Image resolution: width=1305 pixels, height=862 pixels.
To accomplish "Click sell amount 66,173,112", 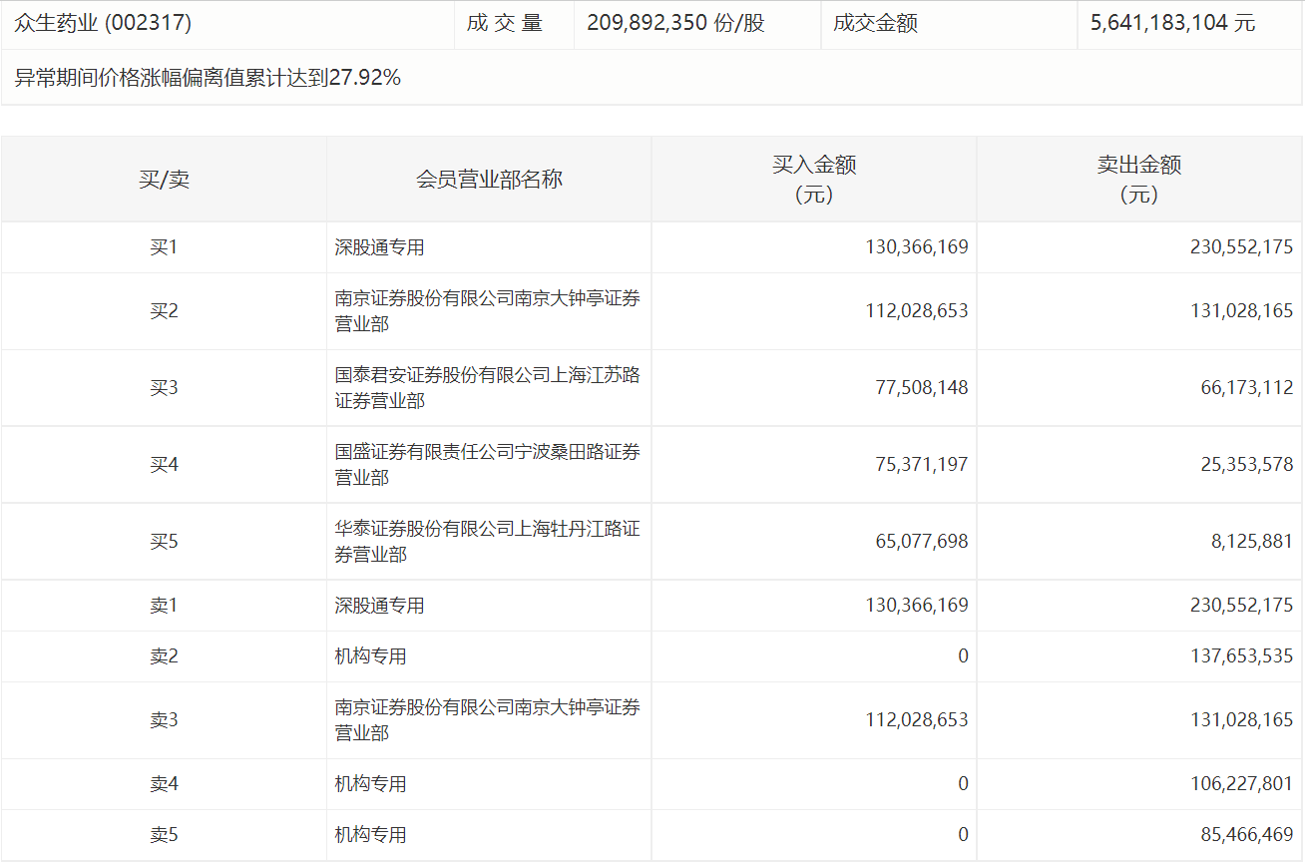I will (x=1247, y=388).
